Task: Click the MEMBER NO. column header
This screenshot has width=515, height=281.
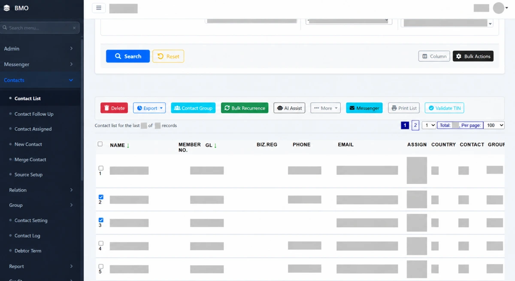Action: 190,147
